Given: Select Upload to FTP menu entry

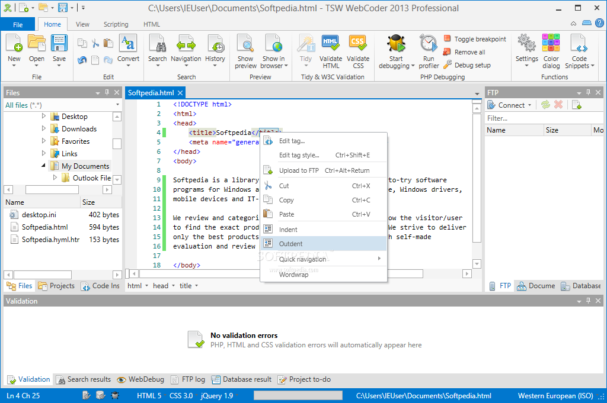Looking at the screenshot, I should (324, 170).
